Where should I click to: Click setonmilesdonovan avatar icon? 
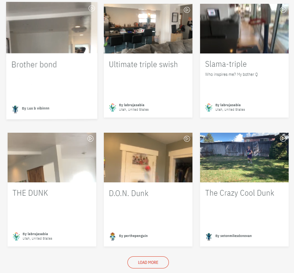pos(209,237)
